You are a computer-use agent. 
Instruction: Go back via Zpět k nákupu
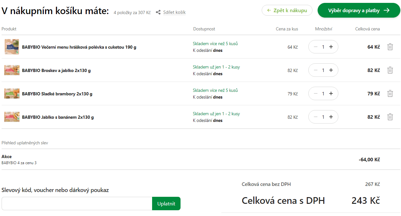pyautogui.click(x=287, y=10)
